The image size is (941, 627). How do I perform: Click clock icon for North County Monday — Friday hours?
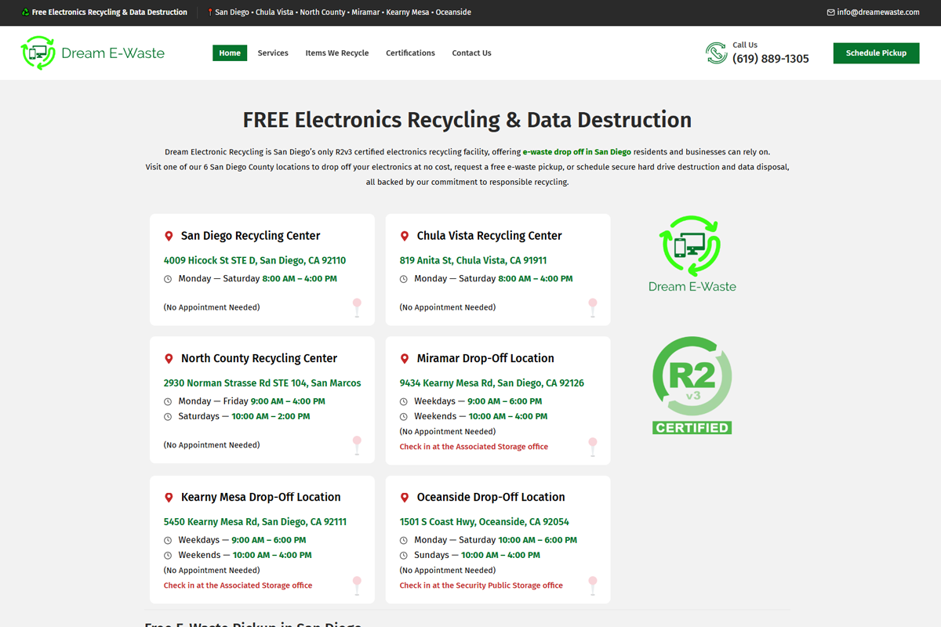coord(168,401)
